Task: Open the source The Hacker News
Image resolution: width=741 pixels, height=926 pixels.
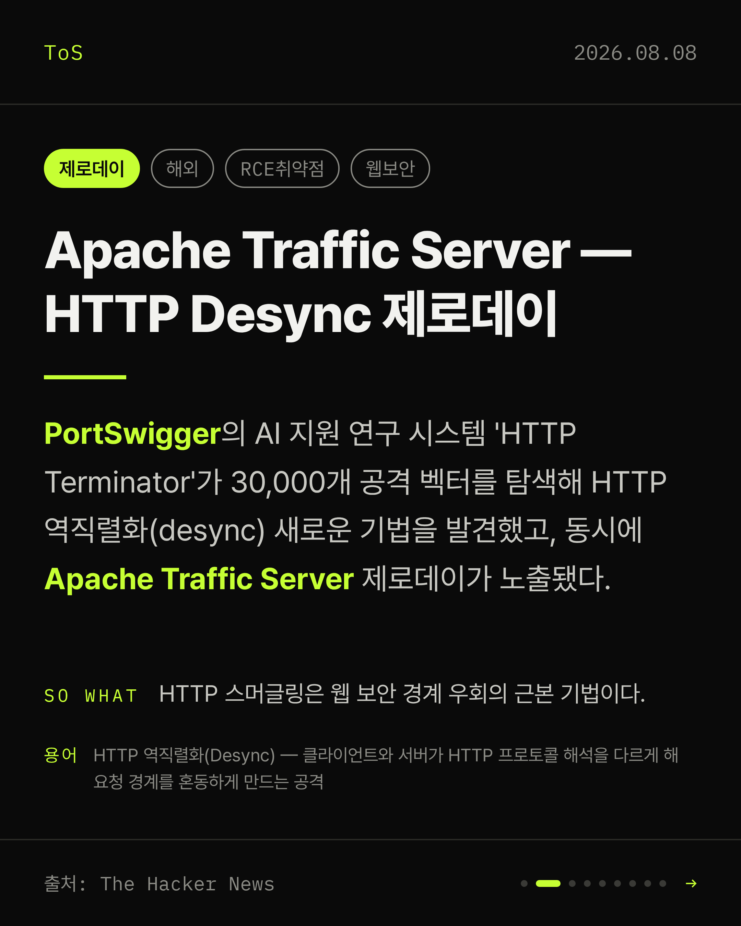Action: pos(160,884)
